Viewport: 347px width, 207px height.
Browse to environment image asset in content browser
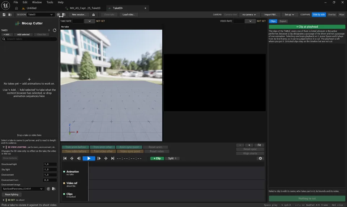click(x=53, y=189)
